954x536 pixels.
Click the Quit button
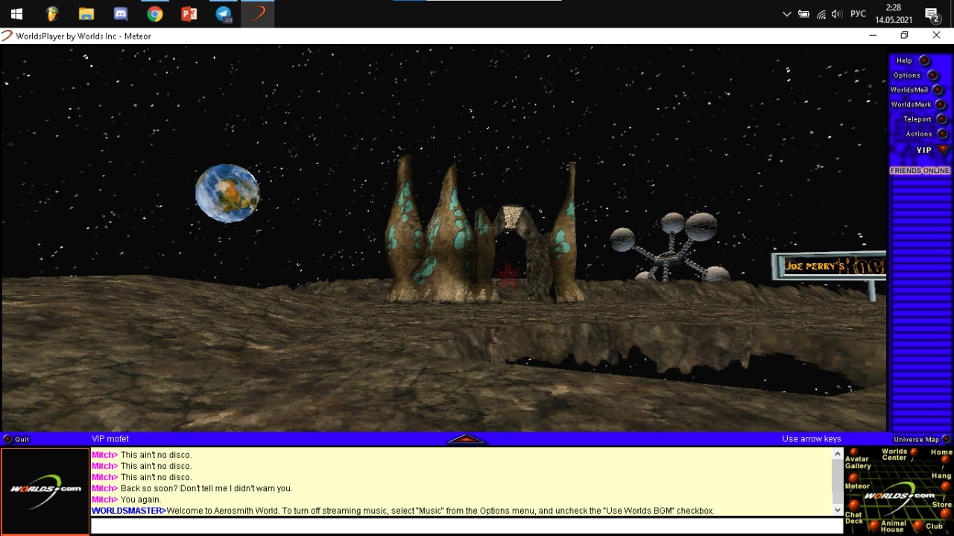click(x=16, y=439)
